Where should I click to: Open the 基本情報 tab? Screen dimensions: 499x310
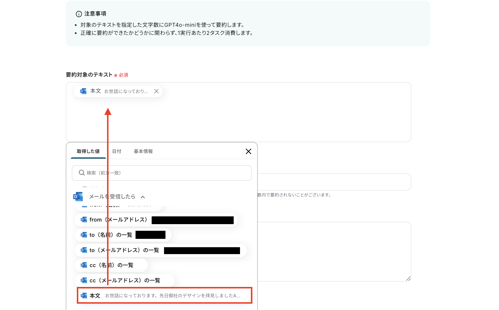tap(143, 151)
